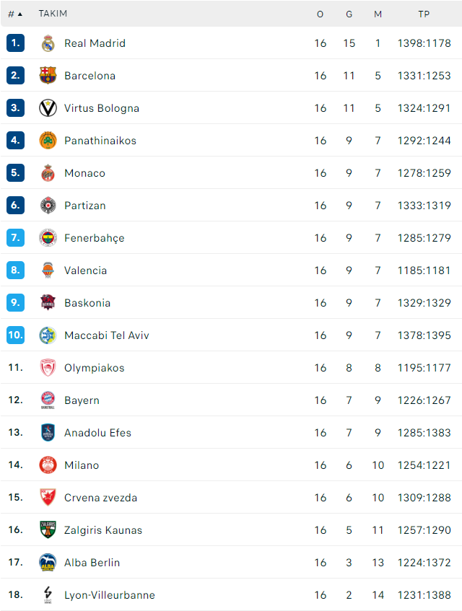The width and height of the screenshot is (462, 611).
Task: Click the blue rank 1 badge
Action: (x=16, y=43)
